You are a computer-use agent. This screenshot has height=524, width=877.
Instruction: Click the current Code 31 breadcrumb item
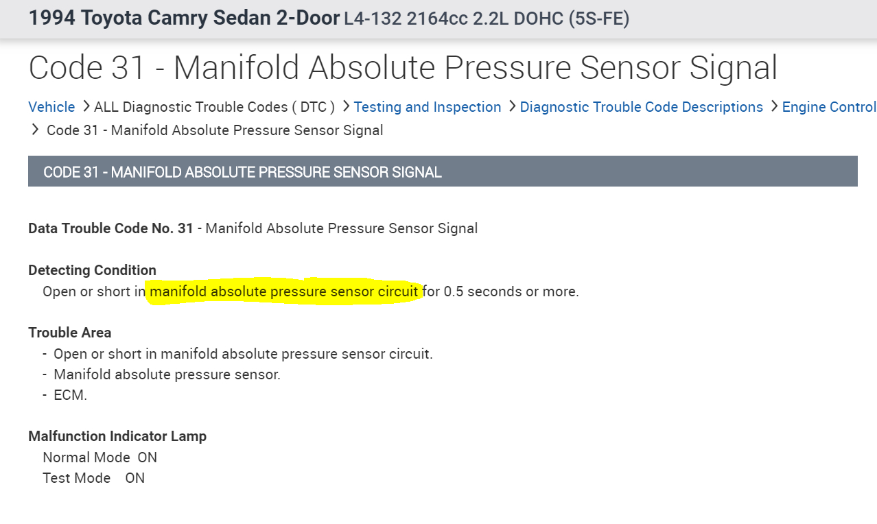coord(215,130)
